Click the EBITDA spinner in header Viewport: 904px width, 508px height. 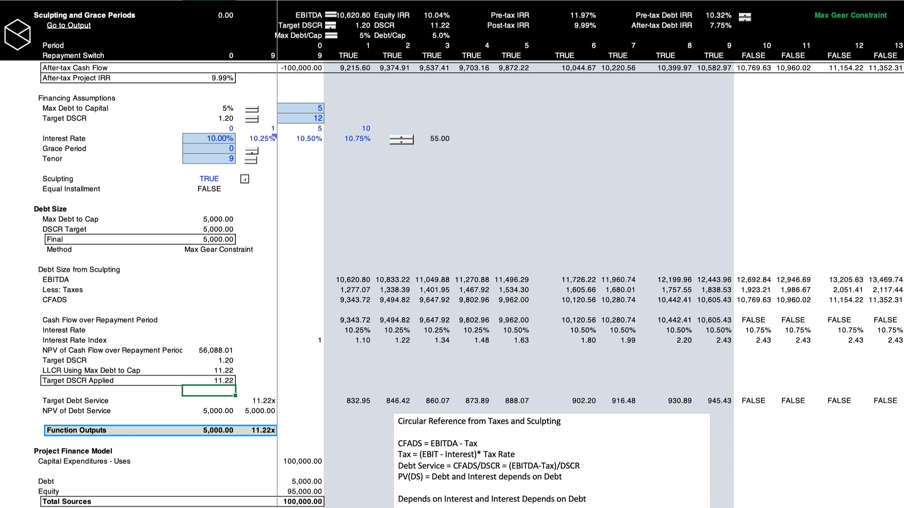click(331, 15)
